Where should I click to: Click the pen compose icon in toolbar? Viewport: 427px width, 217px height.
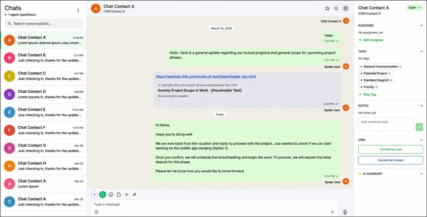(134, 195)
